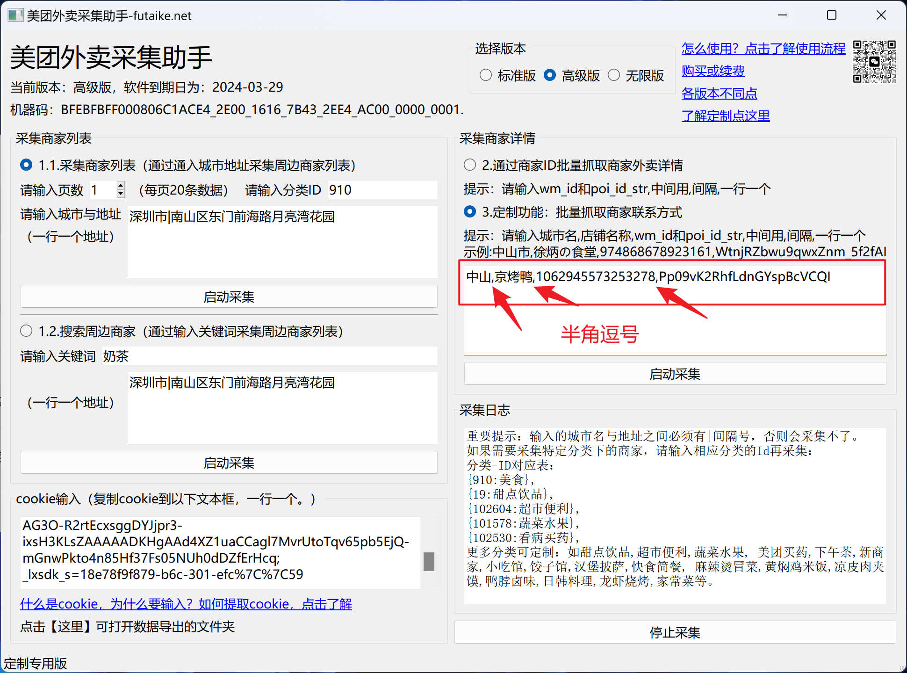The width and height of the screenshot is (907, 673).
Task: Increase page number with the up arrow
Action: click(x=121, y=185)
